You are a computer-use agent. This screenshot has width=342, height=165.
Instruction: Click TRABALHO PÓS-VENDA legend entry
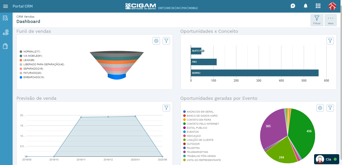200,156
